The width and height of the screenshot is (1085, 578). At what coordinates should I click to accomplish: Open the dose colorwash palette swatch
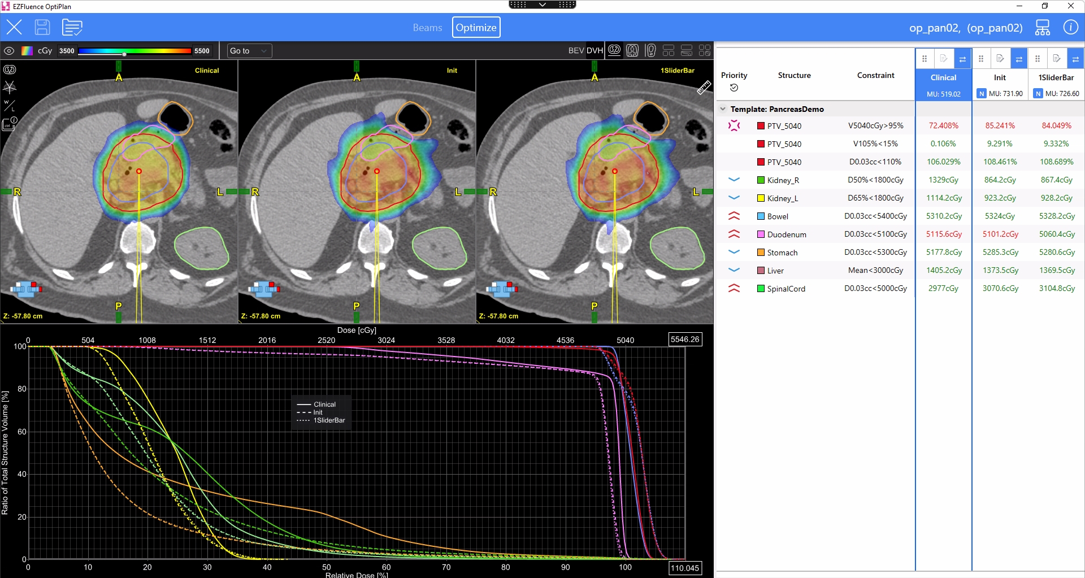click(27, 51)
